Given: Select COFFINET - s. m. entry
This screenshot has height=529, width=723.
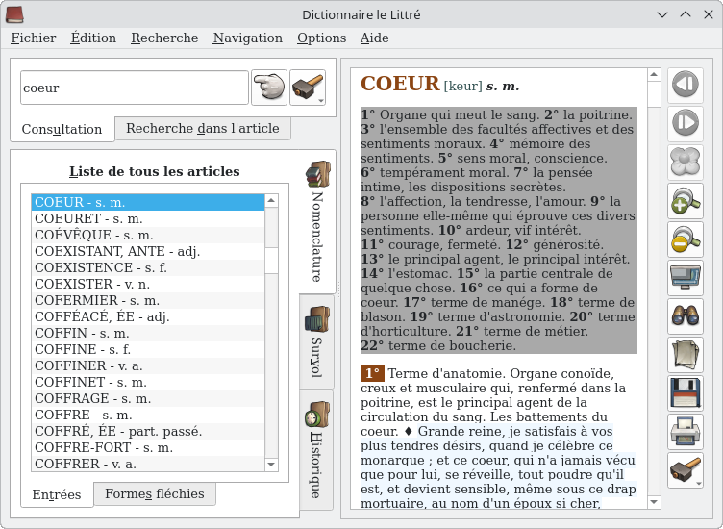Looking at the screenshot, I should [148, 383].
